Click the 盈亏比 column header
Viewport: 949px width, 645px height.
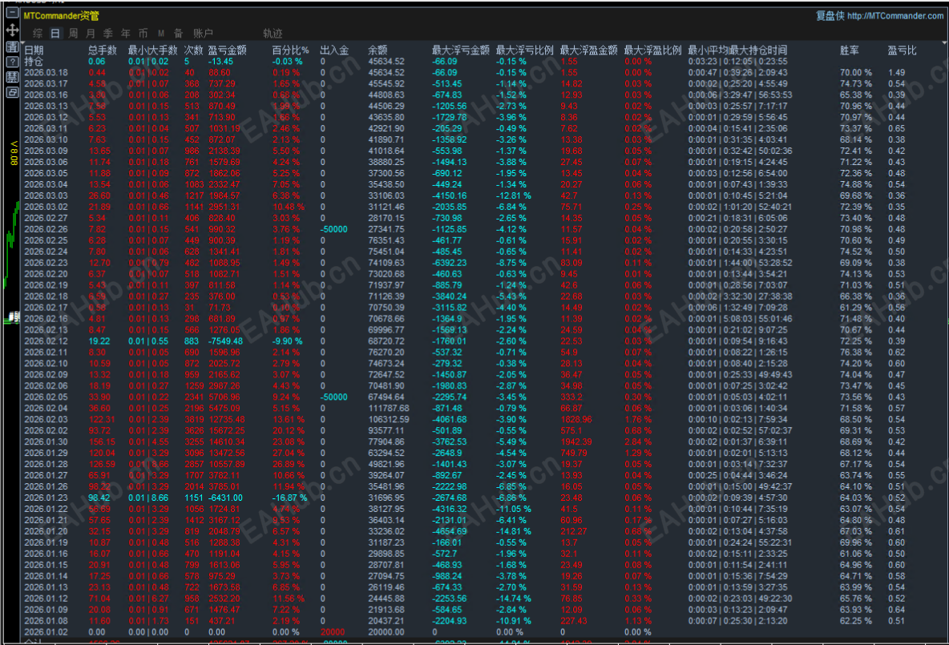tap(903, 50)
